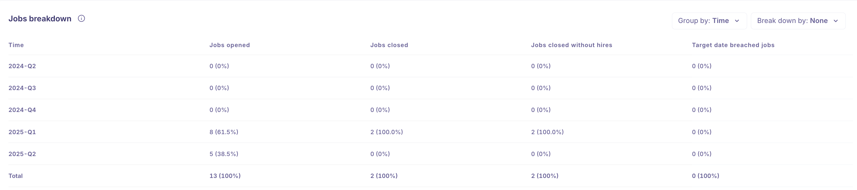
Task: Click the 8 (61.5%) jobs opened value
Action: [x=223, y=132]
